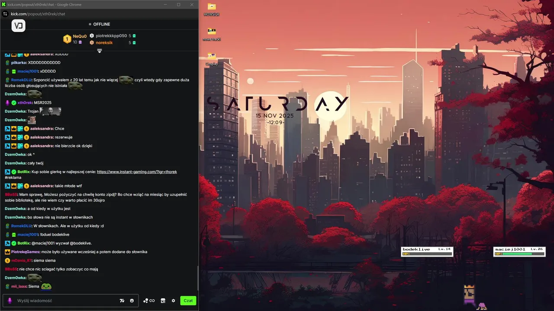Click the kick.com/popout address bar
The width and height of the screenshot is (554, 311).
[x=38, y=14]
